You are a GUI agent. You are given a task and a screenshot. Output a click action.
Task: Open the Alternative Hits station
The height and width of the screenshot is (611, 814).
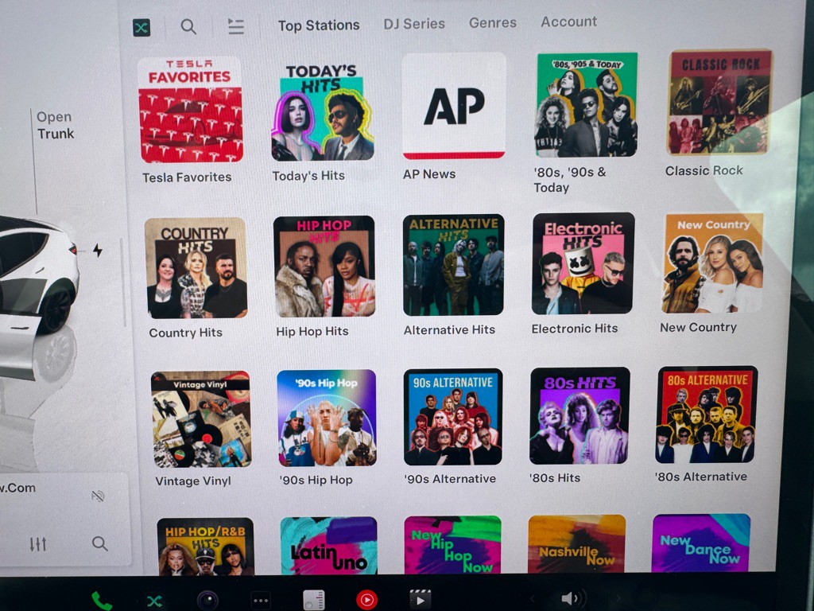pos(453,265)
